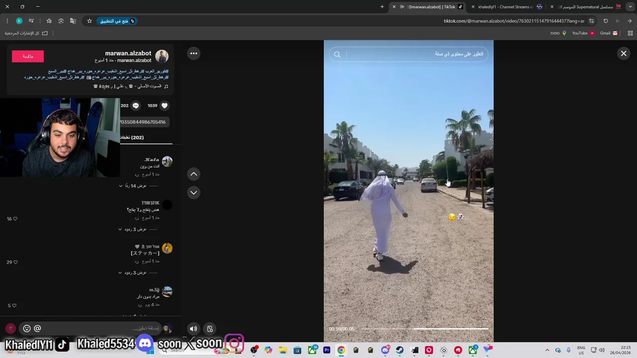Like the video with heart icon 1039

[x=165, y=105]
